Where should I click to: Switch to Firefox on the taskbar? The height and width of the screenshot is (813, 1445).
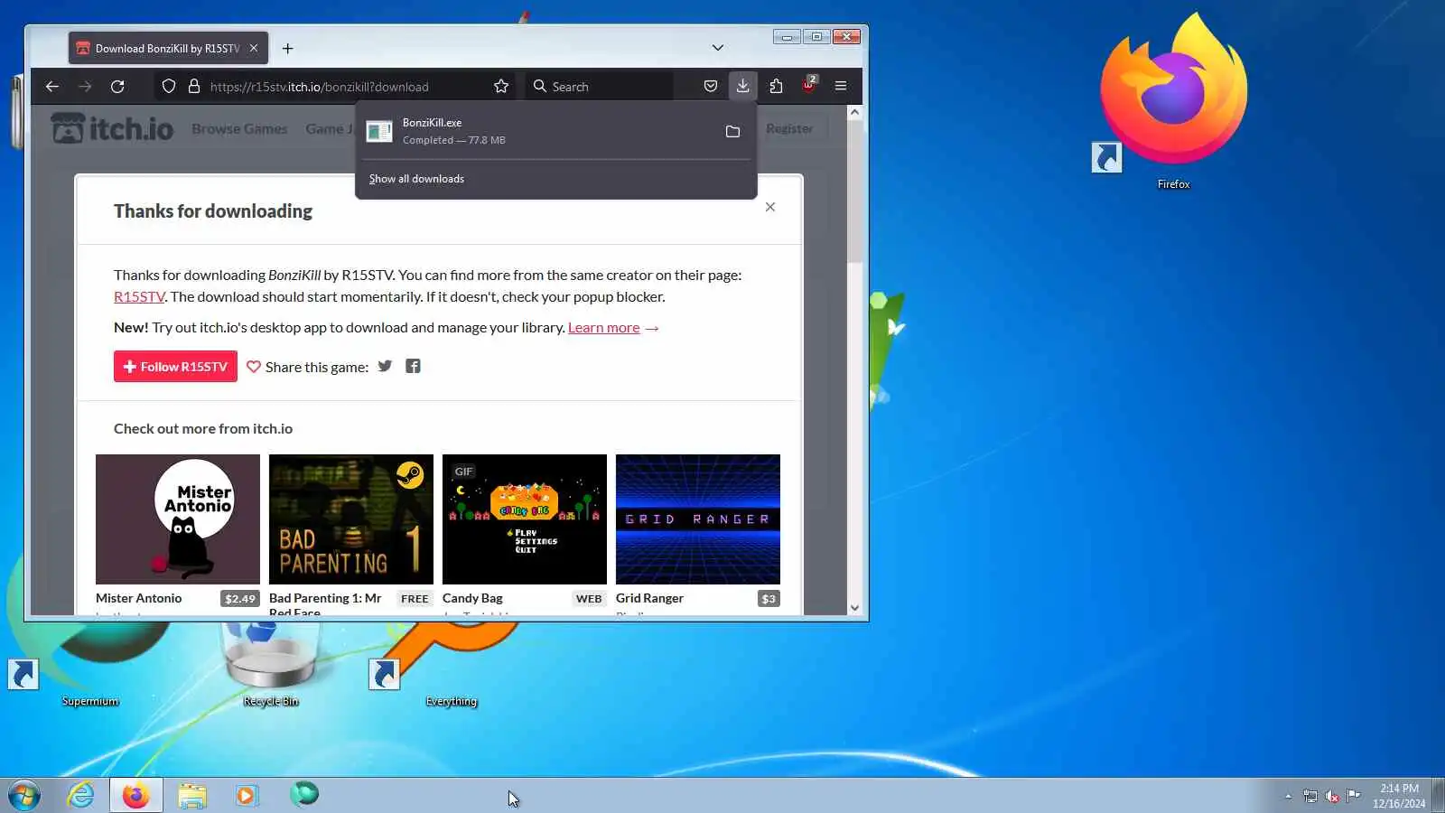pos(136,796)
